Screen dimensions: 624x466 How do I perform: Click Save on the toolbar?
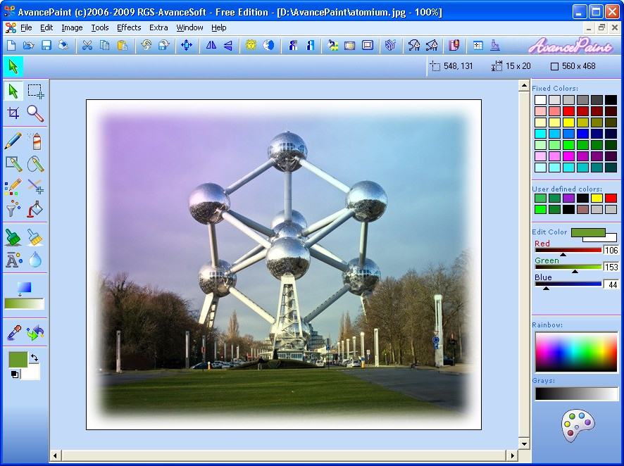point(45,45)
